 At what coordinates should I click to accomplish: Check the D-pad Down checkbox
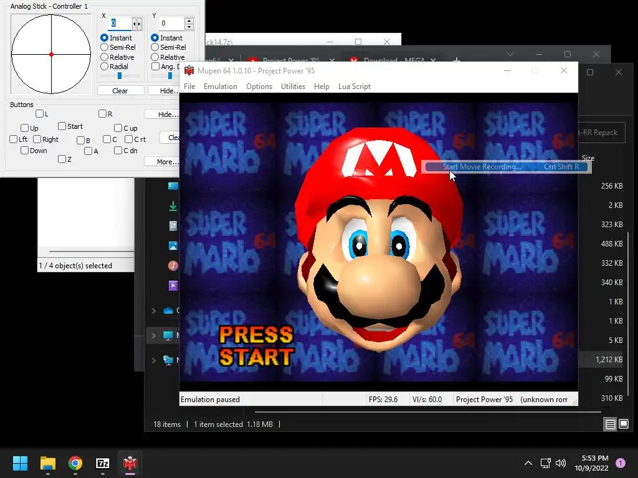coord(24,151)
